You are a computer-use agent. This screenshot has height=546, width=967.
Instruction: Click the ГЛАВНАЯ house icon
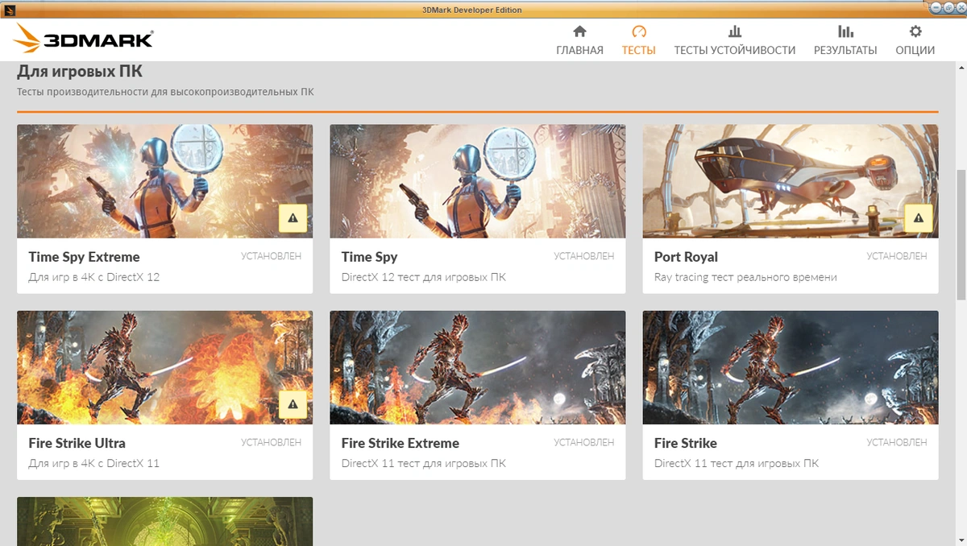(x=579, y=31)
